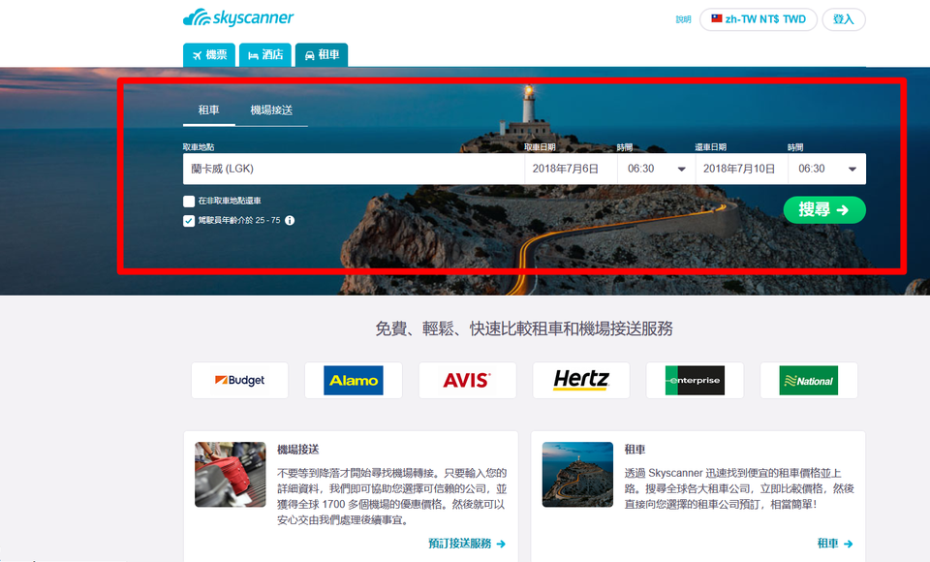930x562 pixels.
Task: Uncheck the 駕駛員年齡介於 25 - 75 checkbox
Action: tap(189, 221)
